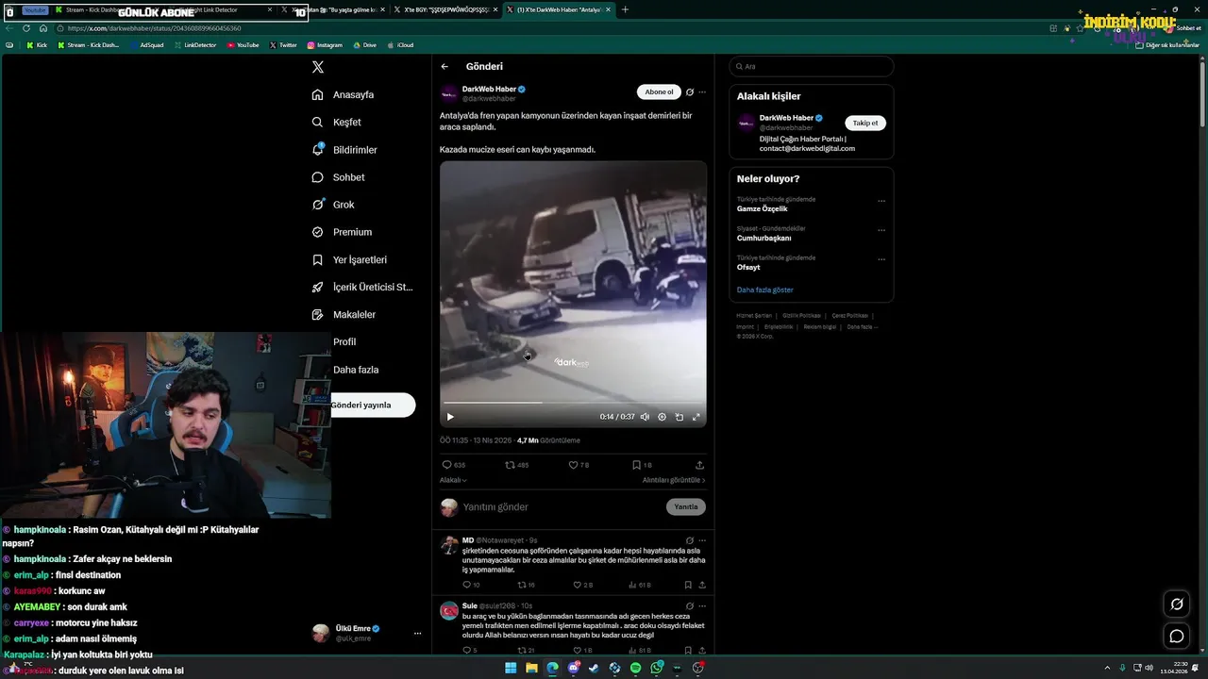Screen dimensions: 1208x679
Task: Click the Gönderi yayınla button
Action: coord(373,405)
